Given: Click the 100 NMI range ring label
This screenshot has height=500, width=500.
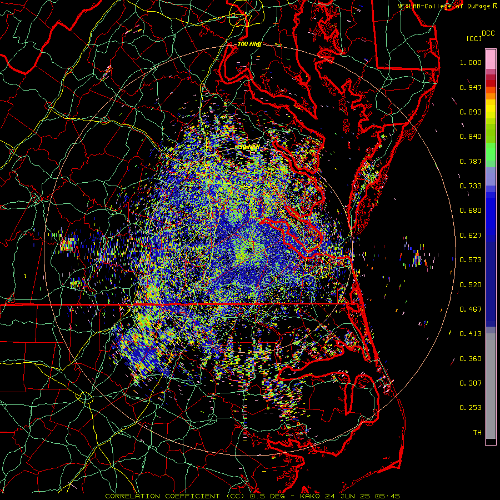Looking at the screenshot, I should click(x=249, y=44).
